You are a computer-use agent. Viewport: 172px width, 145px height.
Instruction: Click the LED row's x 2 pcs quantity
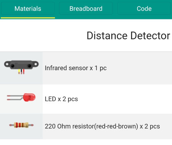68,99
